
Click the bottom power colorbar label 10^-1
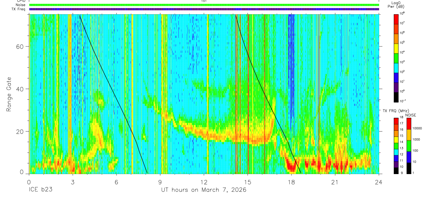pos(403,101)
